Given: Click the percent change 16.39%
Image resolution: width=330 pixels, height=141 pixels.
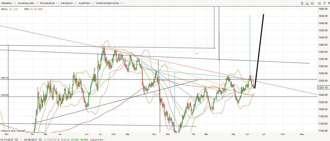Looking at the screenshot, I should (x=85, y=140).
